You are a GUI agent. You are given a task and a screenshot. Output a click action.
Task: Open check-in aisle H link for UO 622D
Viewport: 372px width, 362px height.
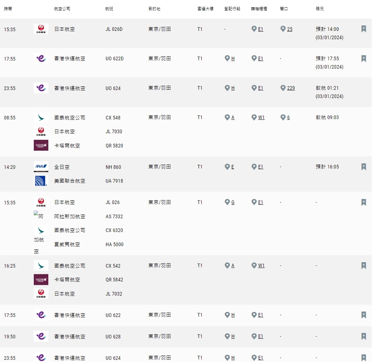click(233, 59)
